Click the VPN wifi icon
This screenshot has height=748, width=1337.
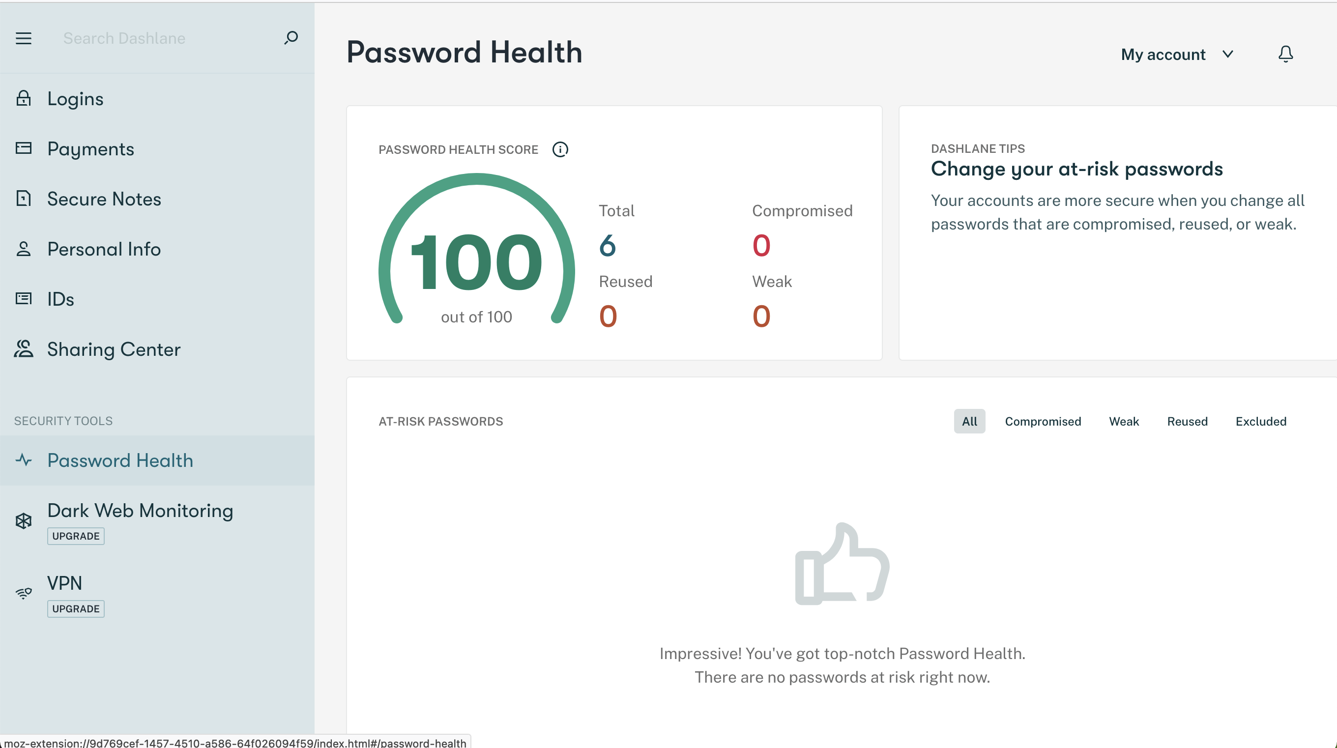tap(24, 593)
